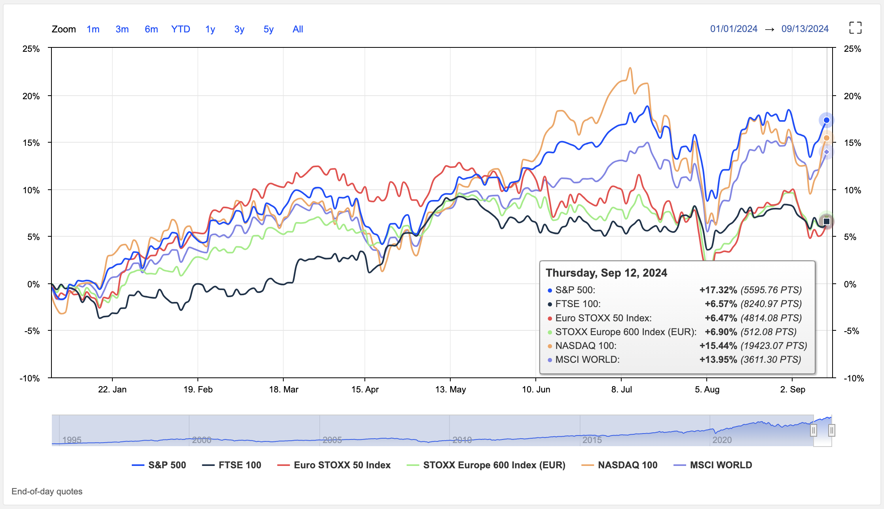This screenshot has height=509, width=884.
Task: Click the NASDAQ 100 highlighted data point
Action: [x=826, y=138]
